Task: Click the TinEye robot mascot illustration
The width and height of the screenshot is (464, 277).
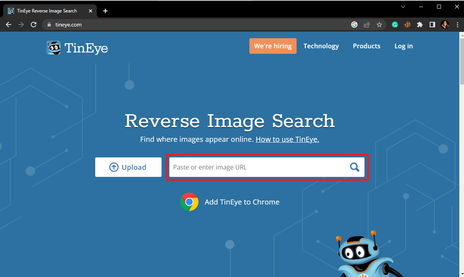Action: pyautogui.click(x=367, y=254)
